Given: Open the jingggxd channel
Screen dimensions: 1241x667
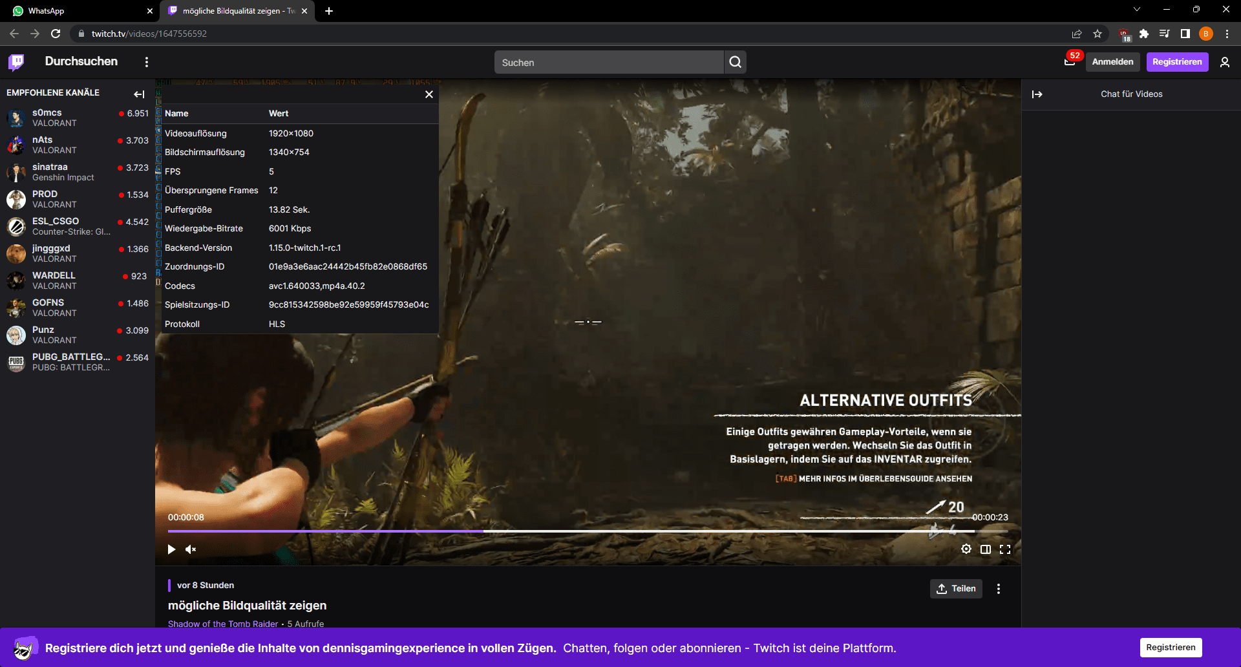Looking at the screenshot, I should (78, 253).
